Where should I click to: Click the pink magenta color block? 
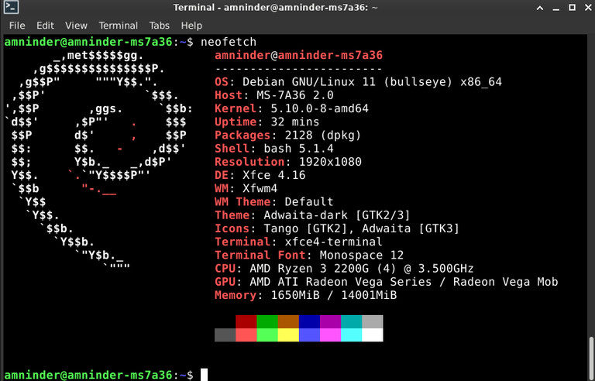pos(330,335)
